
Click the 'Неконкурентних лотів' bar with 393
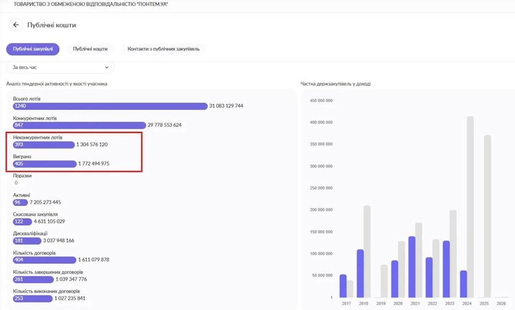[44, 145]
